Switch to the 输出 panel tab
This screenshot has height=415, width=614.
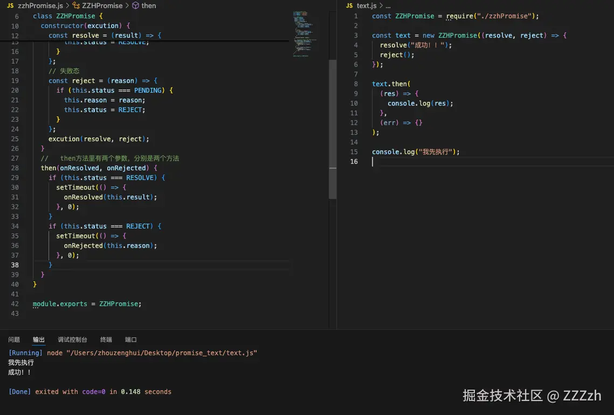(x=39, y=340)
